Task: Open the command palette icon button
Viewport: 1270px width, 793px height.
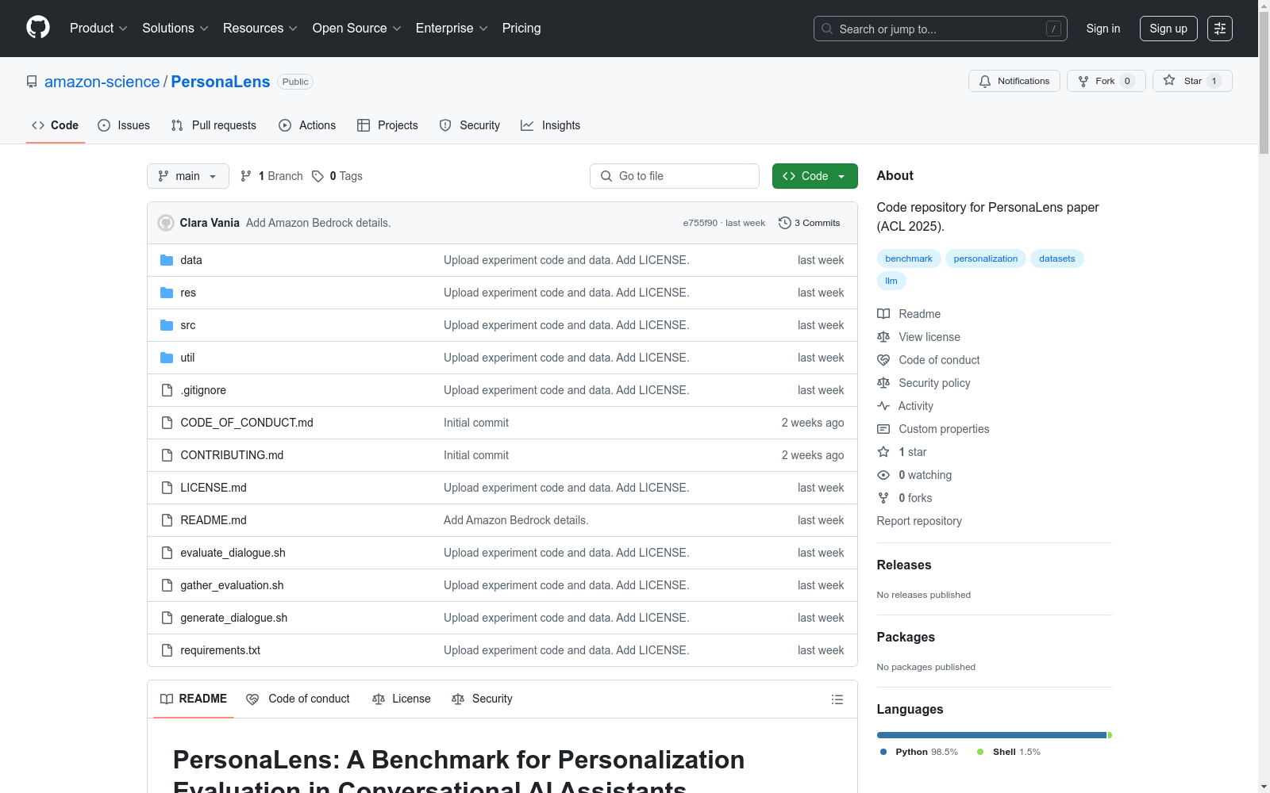Action: click(1220, 29)
